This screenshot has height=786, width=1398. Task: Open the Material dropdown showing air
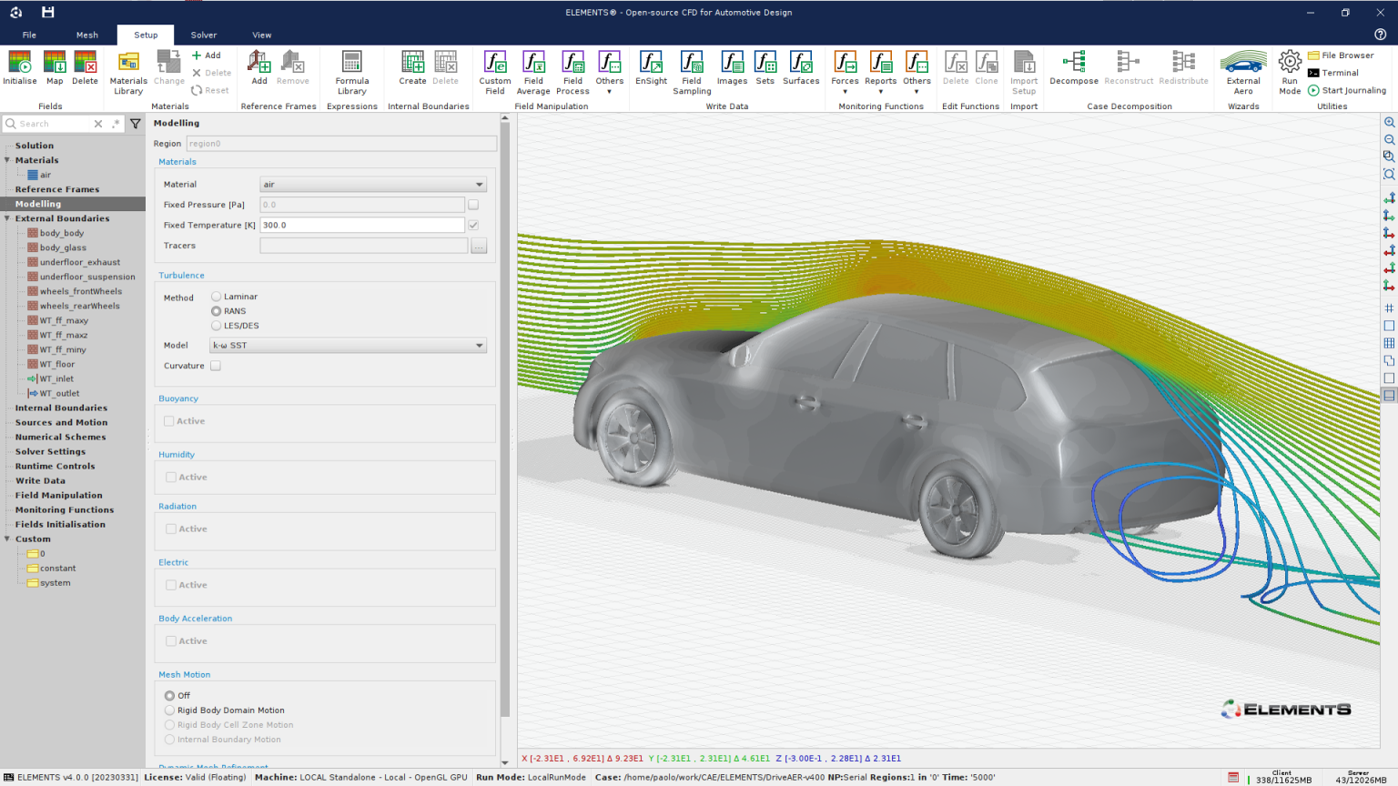(373, 184)
